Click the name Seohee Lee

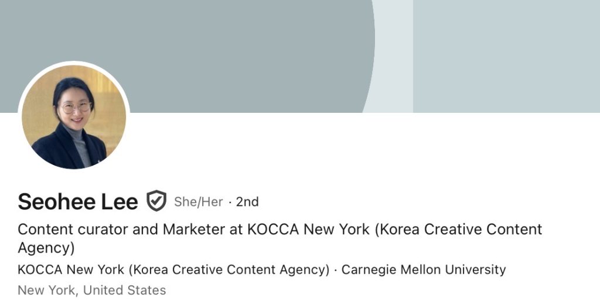click(78, 202)
